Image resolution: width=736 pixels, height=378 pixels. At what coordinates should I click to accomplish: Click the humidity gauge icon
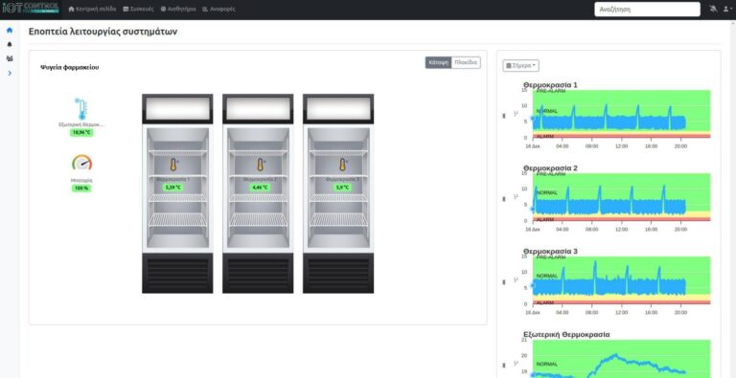pyautogui.click(x=82, y=164)
